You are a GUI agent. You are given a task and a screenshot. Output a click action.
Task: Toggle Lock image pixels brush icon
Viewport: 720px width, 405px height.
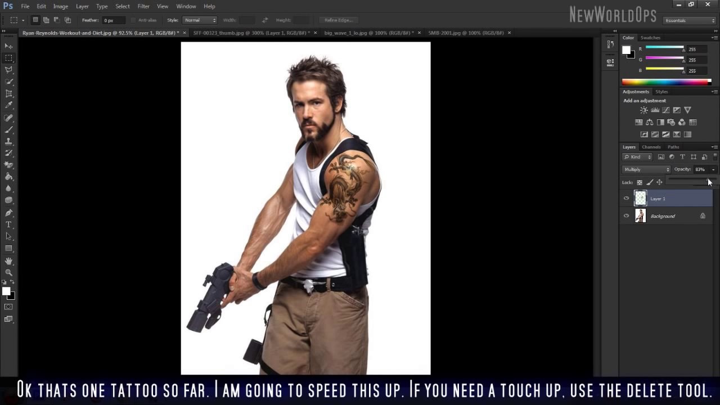[x=650, y=182]
